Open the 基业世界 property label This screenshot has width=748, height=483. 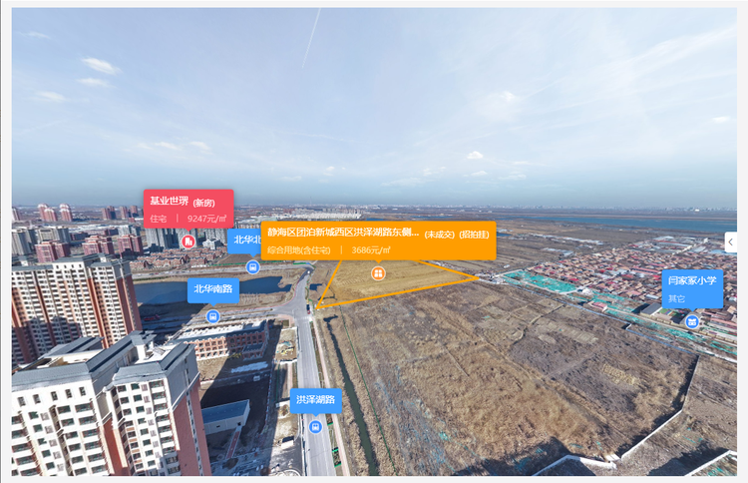point(169,202)
